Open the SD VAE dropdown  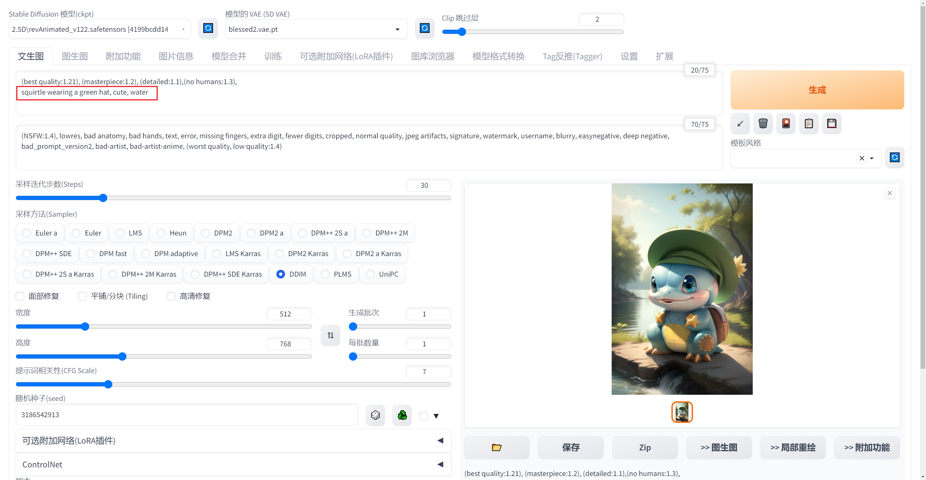(316, 29)
